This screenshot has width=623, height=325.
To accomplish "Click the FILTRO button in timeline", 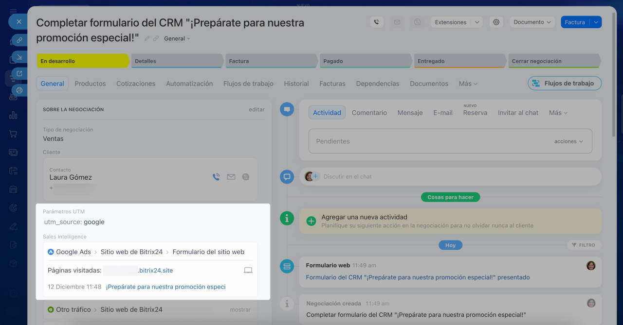I will (x=584, y=245).
